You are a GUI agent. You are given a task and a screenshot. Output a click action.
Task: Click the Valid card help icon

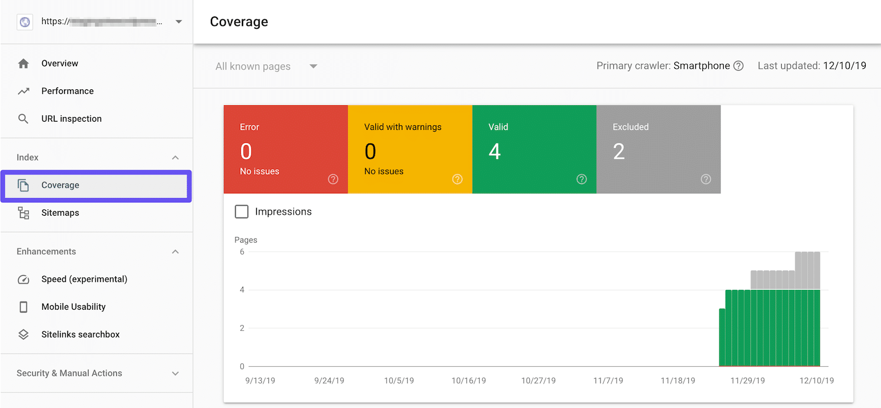[581, 179]
